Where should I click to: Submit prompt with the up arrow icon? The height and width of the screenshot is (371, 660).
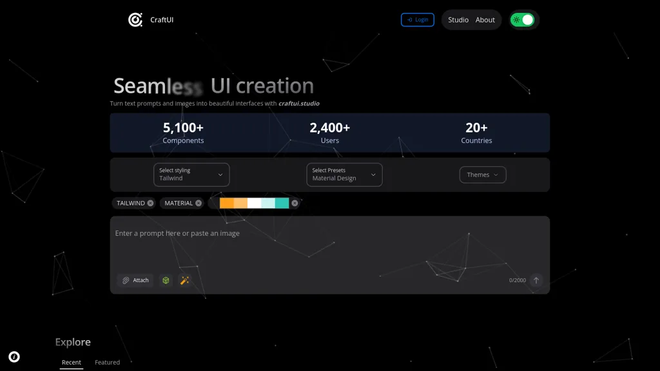point(536,280)
